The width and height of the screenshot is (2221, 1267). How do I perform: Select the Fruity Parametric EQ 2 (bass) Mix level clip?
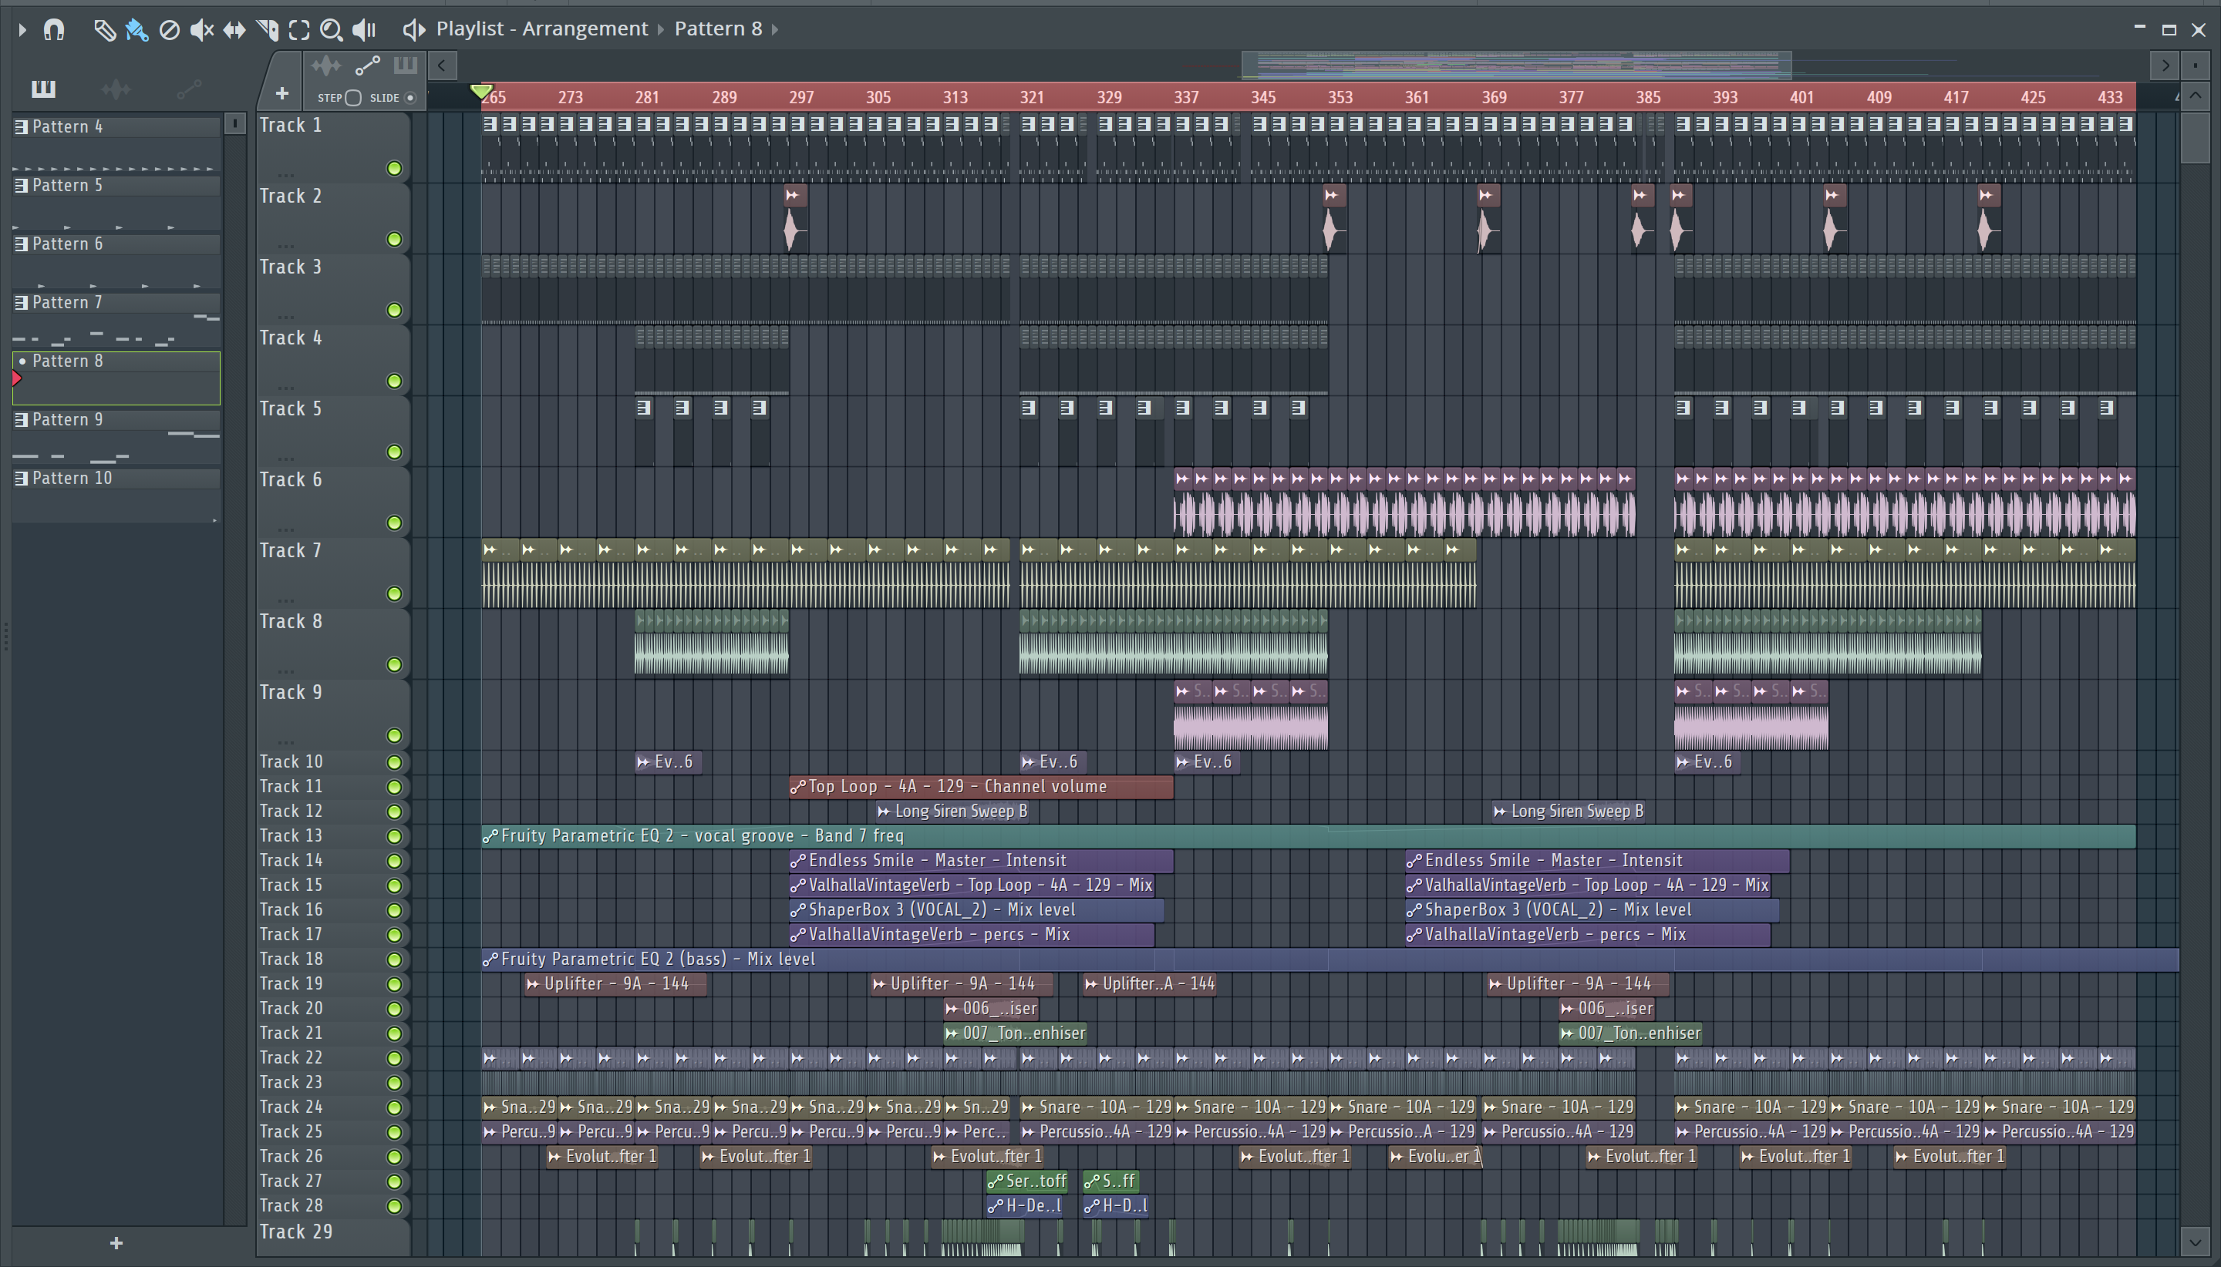pos(1330,959)
